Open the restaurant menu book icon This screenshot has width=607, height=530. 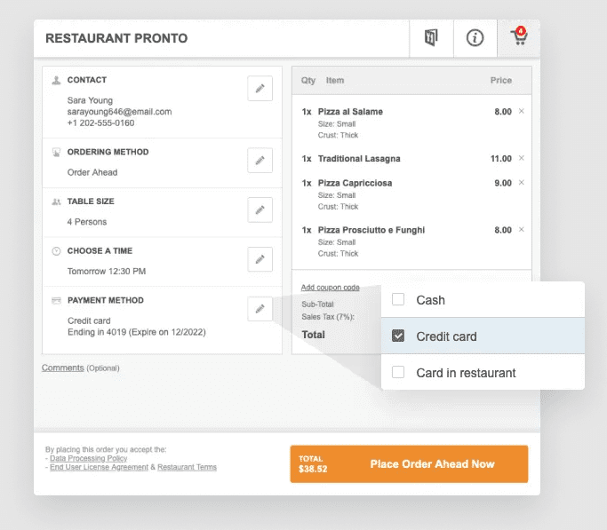pos(431,38)
